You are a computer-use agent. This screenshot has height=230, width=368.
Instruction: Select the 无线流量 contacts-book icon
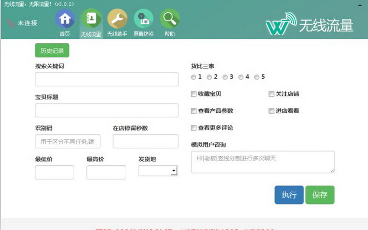click(x=91, y=19)
